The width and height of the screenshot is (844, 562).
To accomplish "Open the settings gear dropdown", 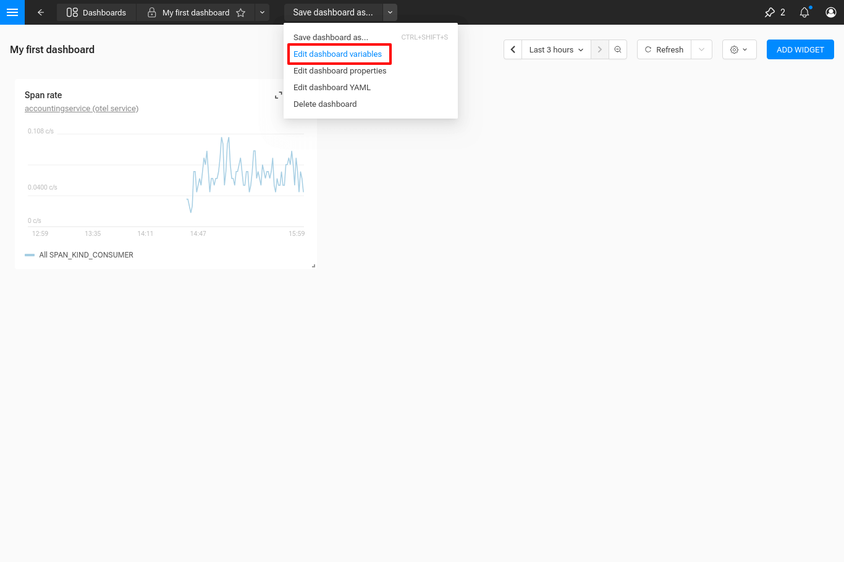I will click(739, 49).
